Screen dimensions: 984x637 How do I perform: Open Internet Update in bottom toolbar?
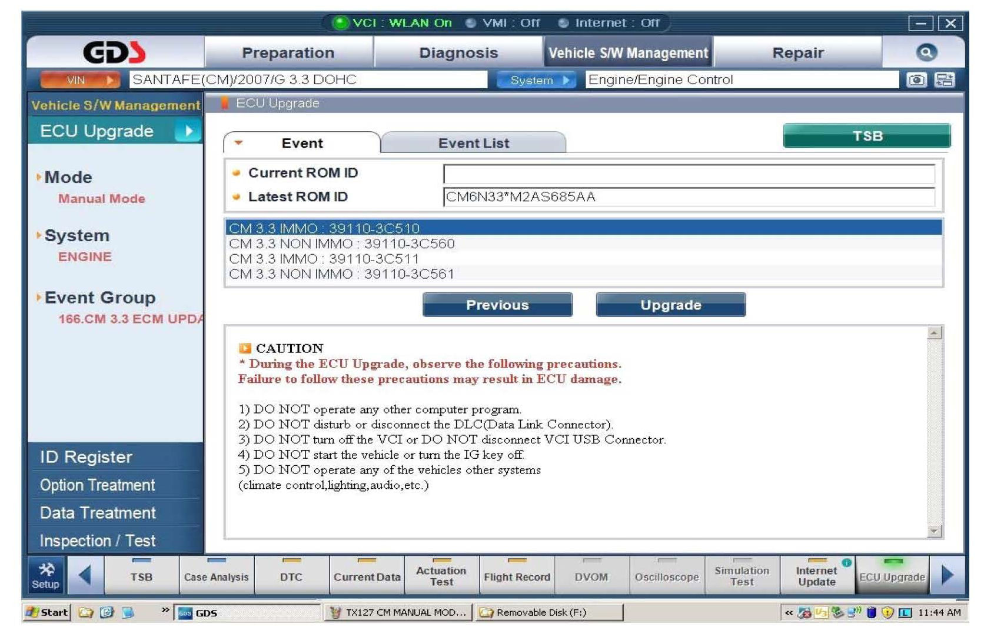pos(816,576)
